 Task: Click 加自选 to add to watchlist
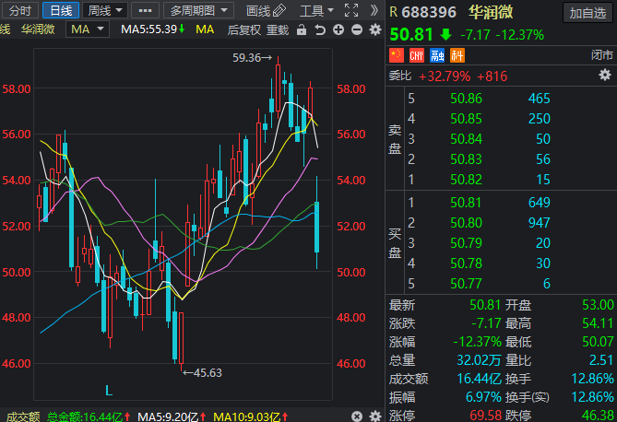click(x=587, y=12)
